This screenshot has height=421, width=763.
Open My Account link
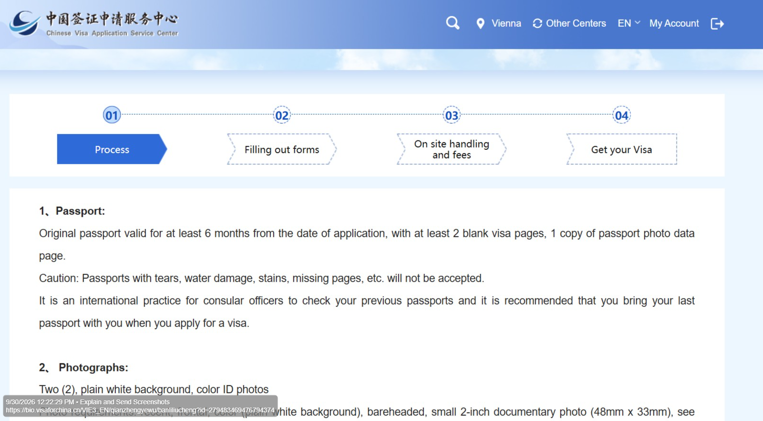coord(674,23)
